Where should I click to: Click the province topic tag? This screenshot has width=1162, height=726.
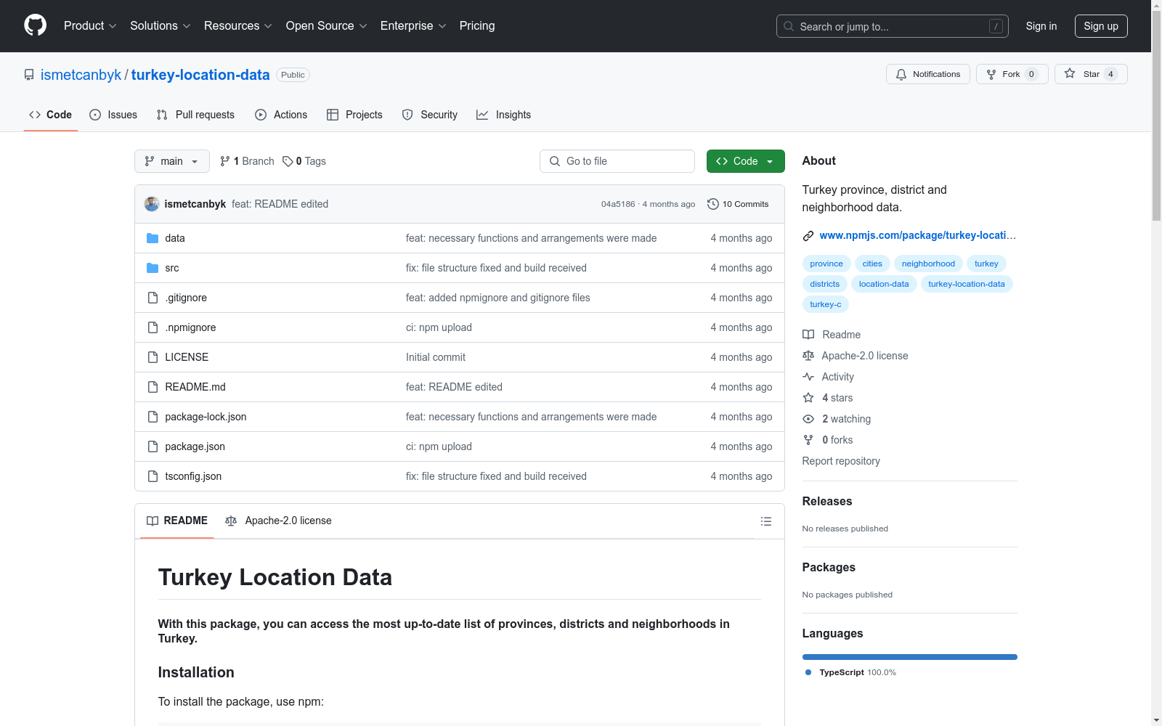click(826, 264)
